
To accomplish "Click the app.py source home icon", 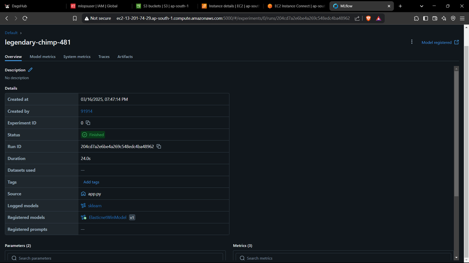I will [83, 194].
